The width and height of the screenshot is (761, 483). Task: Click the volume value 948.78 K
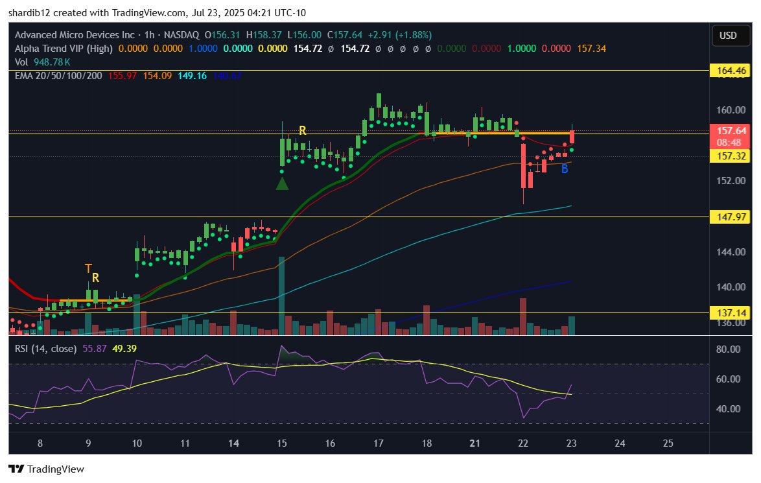(x=52, y=62)
